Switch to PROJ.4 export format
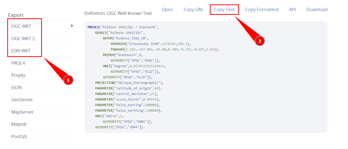Viewport: 348px width, 149px height. click(x=18, y=63)
